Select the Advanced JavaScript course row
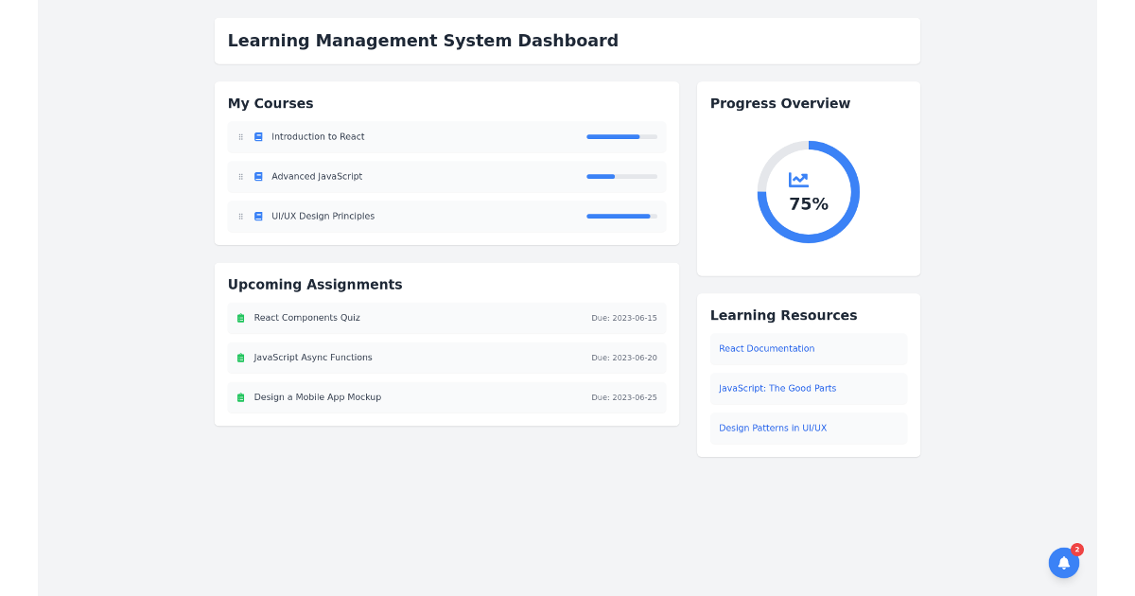This screenshot has width=1135, height=596. 446,176
